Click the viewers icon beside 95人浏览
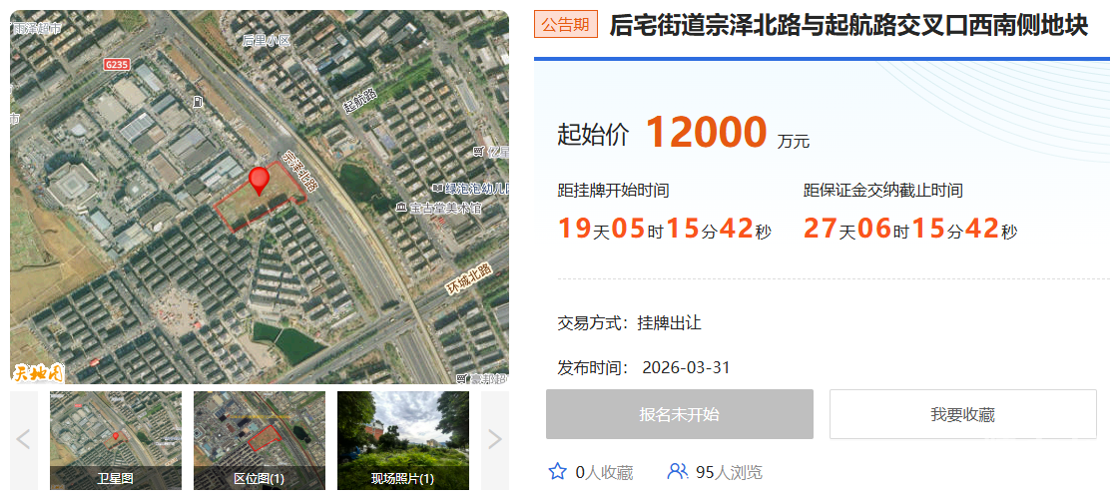 point(678,471)
